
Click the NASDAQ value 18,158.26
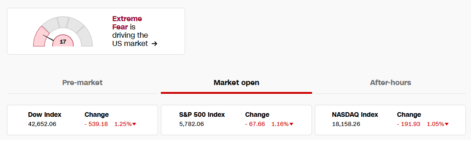tap(346, 124)
